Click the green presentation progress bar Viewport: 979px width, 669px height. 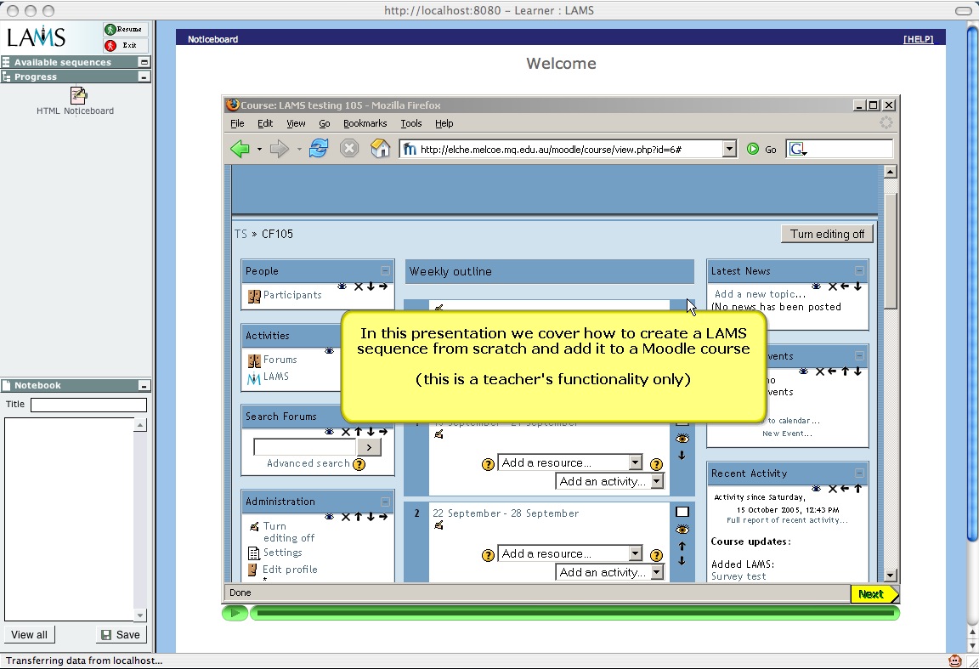[x=574, y=613]
